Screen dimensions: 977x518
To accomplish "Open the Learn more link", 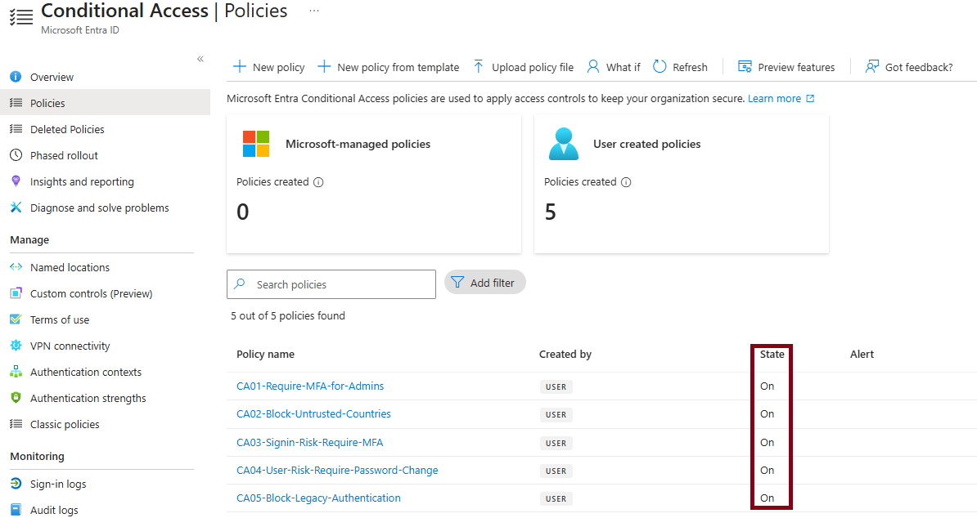I will (x=774, y=98).
